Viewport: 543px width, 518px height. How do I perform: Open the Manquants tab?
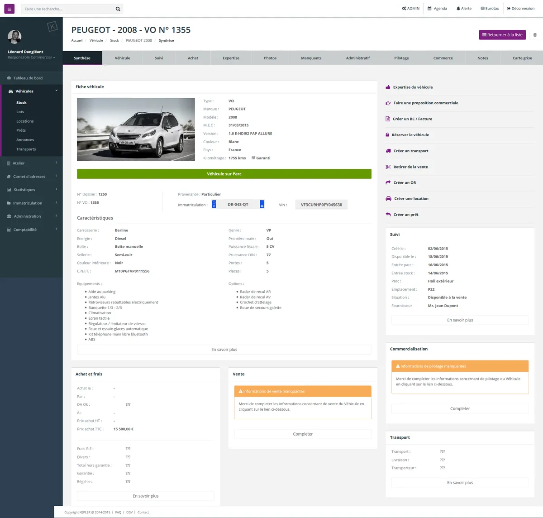pyautogui.click(x=311, y=58)
